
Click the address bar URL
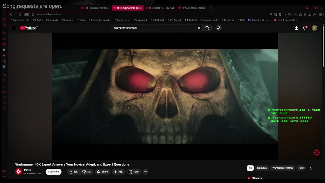50,14
